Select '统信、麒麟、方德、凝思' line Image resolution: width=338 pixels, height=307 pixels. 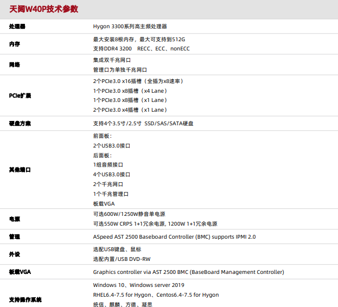pyautogui.click(x=123, y=304)
